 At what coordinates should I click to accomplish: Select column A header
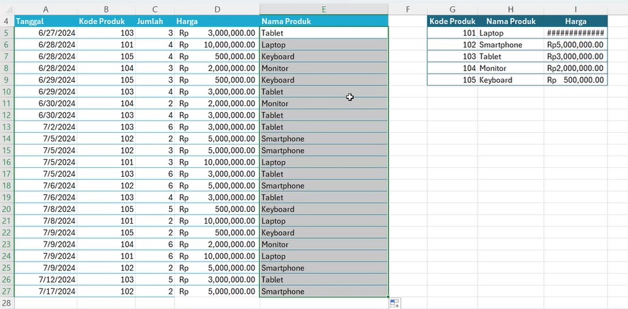click(x=45, y=9)
